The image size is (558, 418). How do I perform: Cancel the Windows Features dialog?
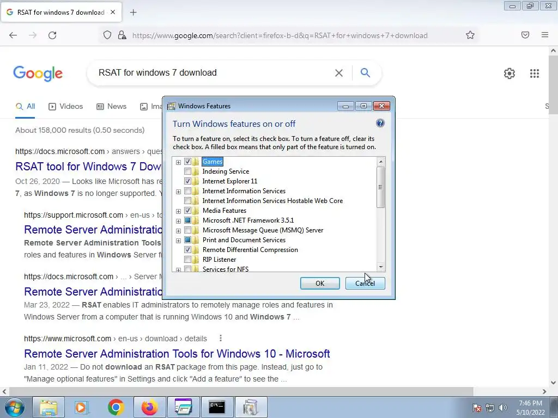365,283
